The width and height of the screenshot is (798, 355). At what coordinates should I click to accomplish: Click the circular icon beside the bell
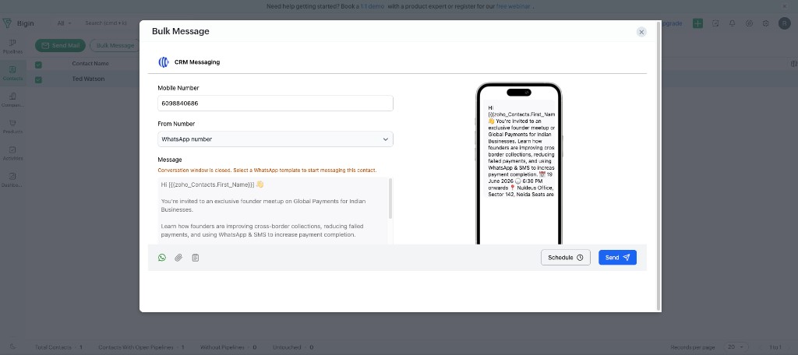click(x=749, y=23)
